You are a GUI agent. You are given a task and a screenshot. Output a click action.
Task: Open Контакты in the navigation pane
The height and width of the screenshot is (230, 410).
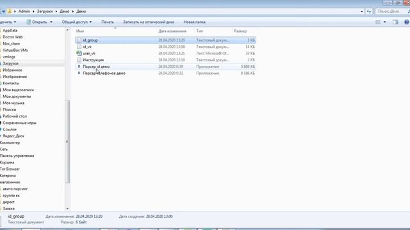(x=11, y=83)
